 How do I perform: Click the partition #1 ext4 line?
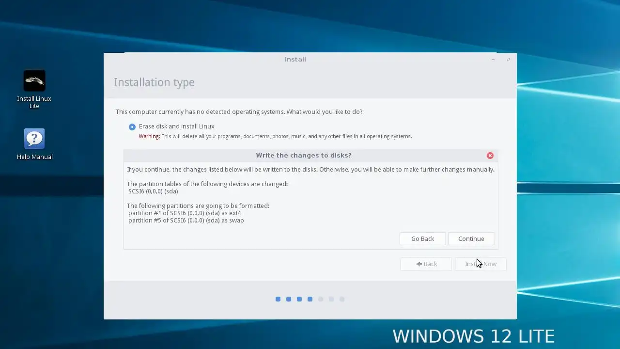tap(185, 213)
